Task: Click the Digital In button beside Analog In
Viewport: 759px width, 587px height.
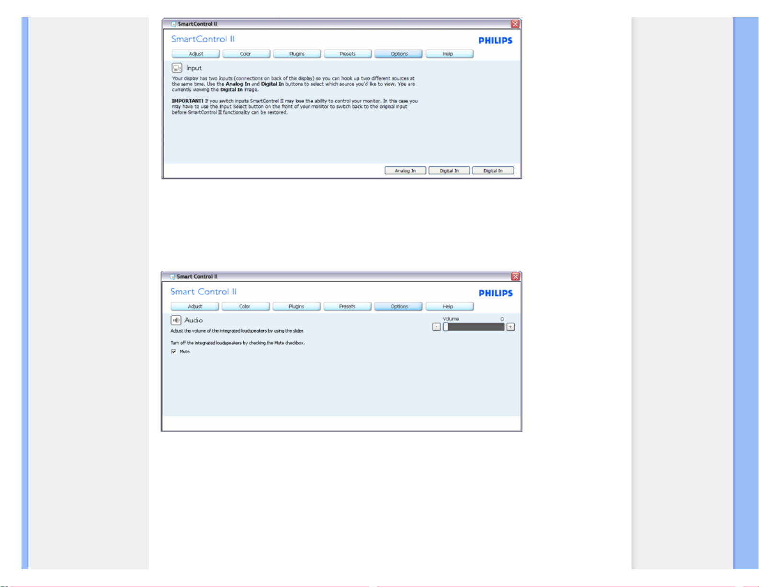Action: pos(449,171)
